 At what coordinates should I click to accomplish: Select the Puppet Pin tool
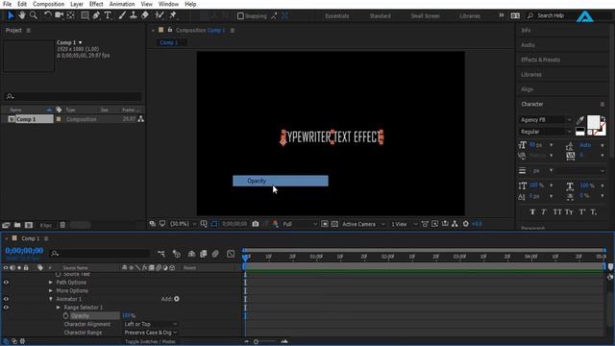(173, 15)
